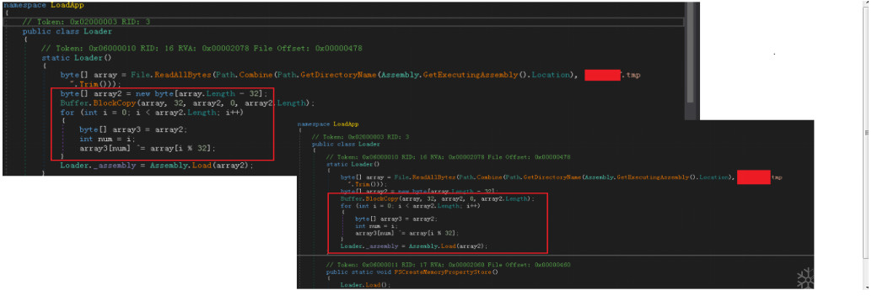This screenshot has width=872, height=306.
Task: Click the for-loop header in upper-left code
Action: (152, 113)
